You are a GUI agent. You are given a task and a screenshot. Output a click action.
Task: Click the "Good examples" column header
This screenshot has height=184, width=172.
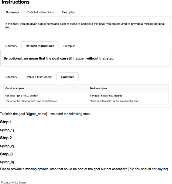15,88
